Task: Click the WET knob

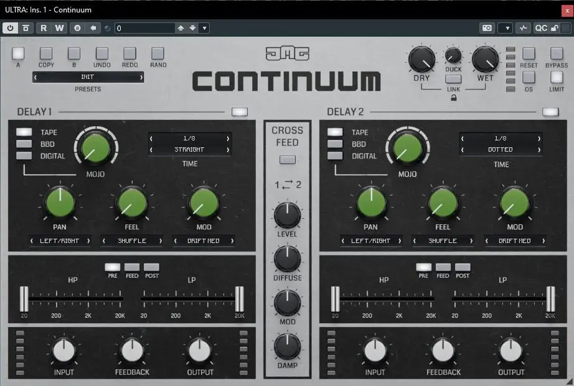Action: [485, 59]
